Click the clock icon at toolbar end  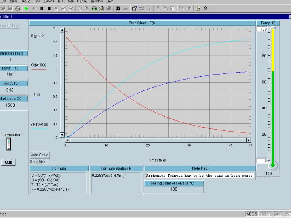coord(205,8)
